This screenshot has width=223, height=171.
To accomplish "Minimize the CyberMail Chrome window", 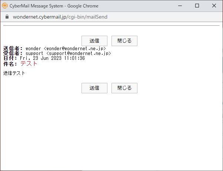I will (x=180, y=6).
